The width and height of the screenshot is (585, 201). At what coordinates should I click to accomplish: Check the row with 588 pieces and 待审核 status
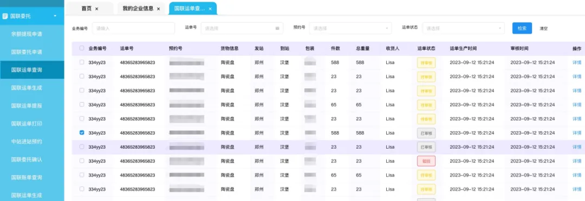82,62
